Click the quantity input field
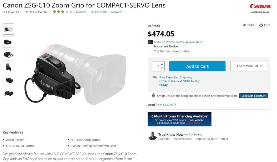277x162 pixels. tap(157, 66)
